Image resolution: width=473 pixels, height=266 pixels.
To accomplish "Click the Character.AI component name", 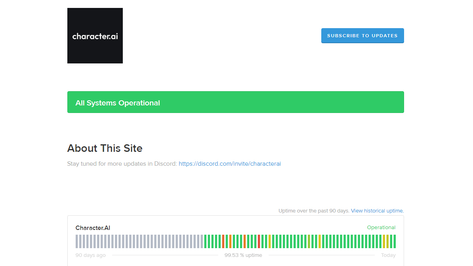I will 93,228.
